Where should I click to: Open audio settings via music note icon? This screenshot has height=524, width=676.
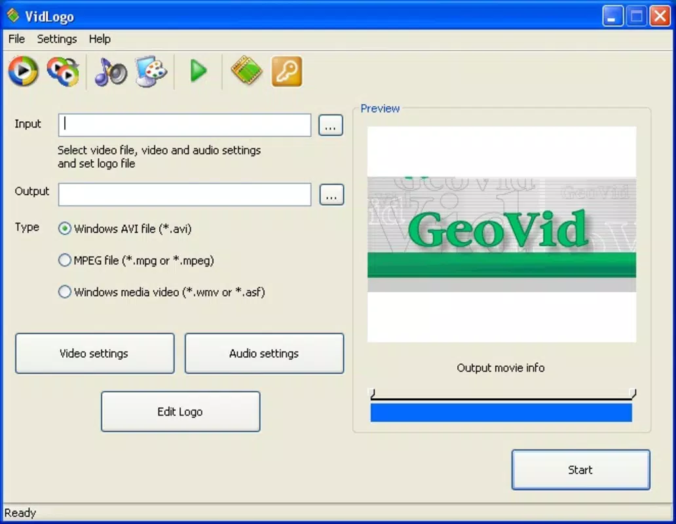coord(111,71)
